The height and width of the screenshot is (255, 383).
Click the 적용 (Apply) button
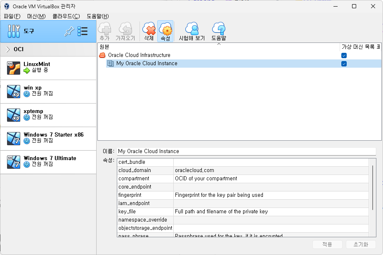(x=327, y=244)
